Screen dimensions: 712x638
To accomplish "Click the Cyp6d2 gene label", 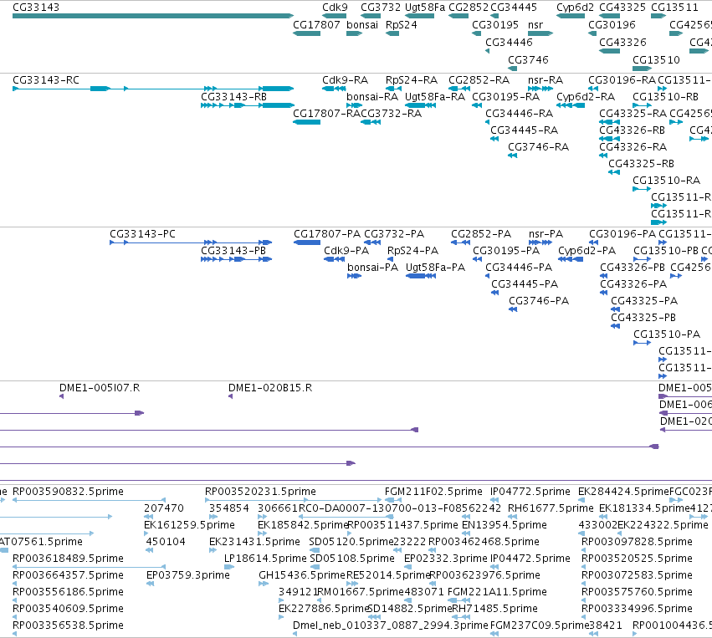I will [576, 8].
